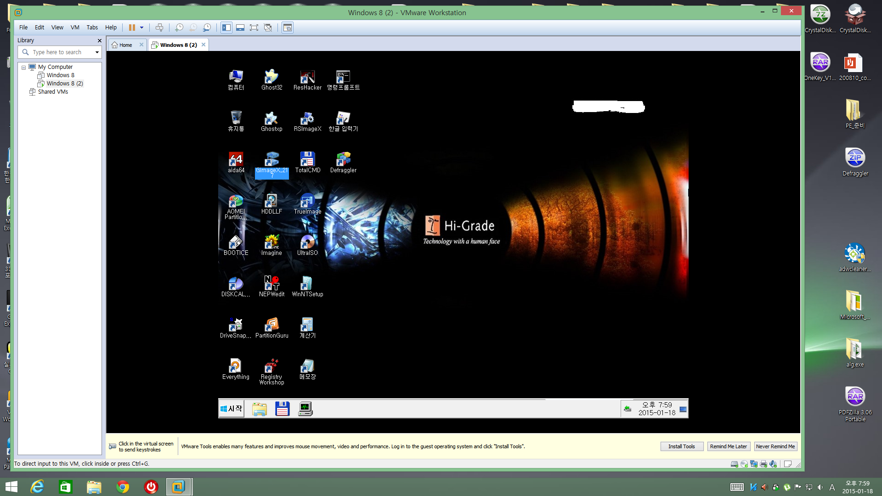882x496 pixels.
Task: Click the Ghost32 icon in the guest desktop
Action: [x=271, y=80]
